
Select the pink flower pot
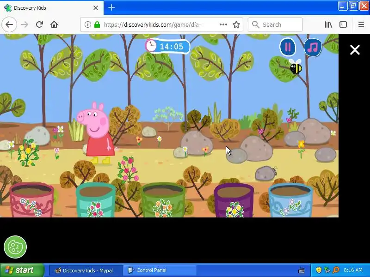[x=31, y=200]
